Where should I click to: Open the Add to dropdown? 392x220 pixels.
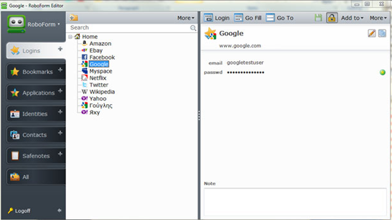click(x=352, y=18)
